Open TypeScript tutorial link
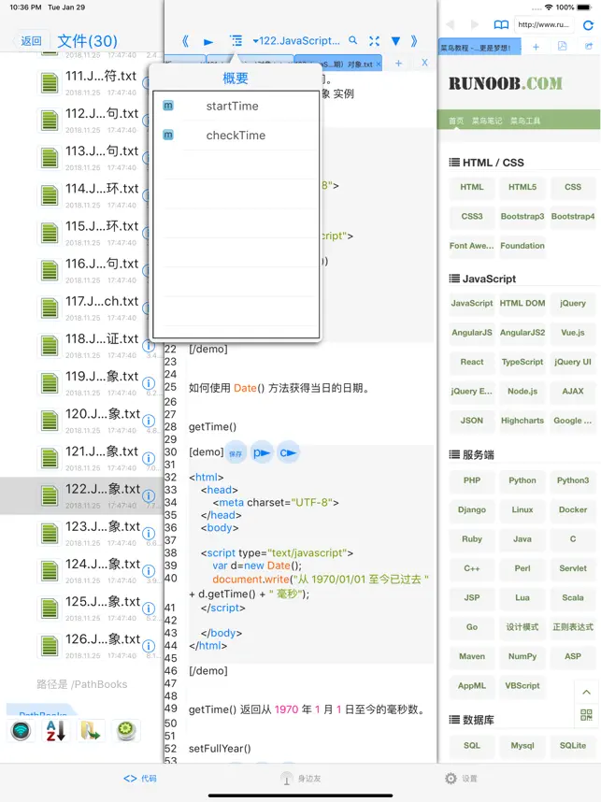The image size is (601, 802). coord(522,362)
